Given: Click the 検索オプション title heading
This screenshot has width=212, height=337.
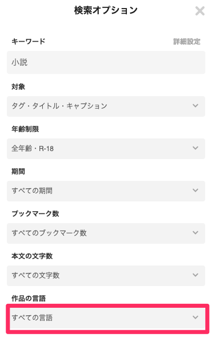Looking at the screenshot, I should tap(106, 10).
